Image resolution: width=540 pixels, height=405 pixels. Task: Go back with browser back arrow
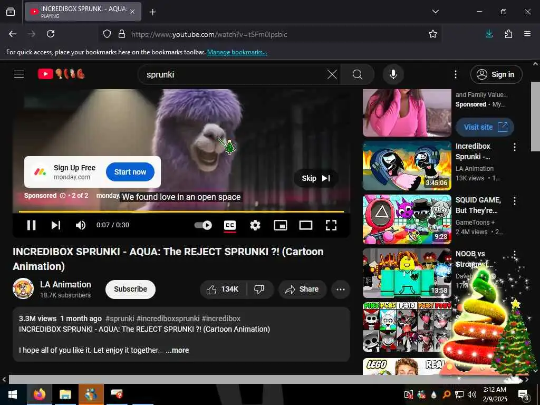(13, 34)
